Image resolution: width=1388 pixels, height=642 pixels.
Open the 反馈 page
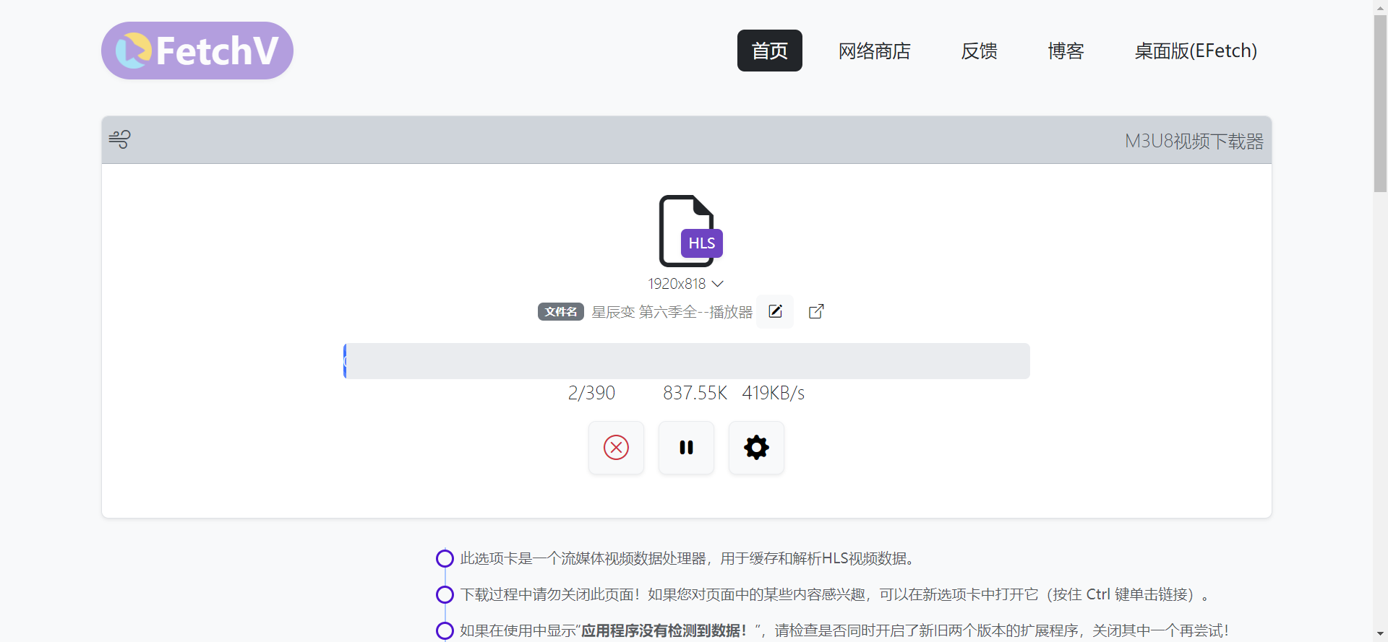(979, 51)
